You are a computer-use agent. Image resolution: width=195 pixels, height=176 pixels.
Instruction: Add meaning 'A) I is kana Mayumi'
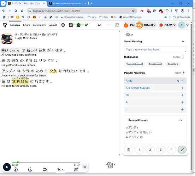point(182,88)
